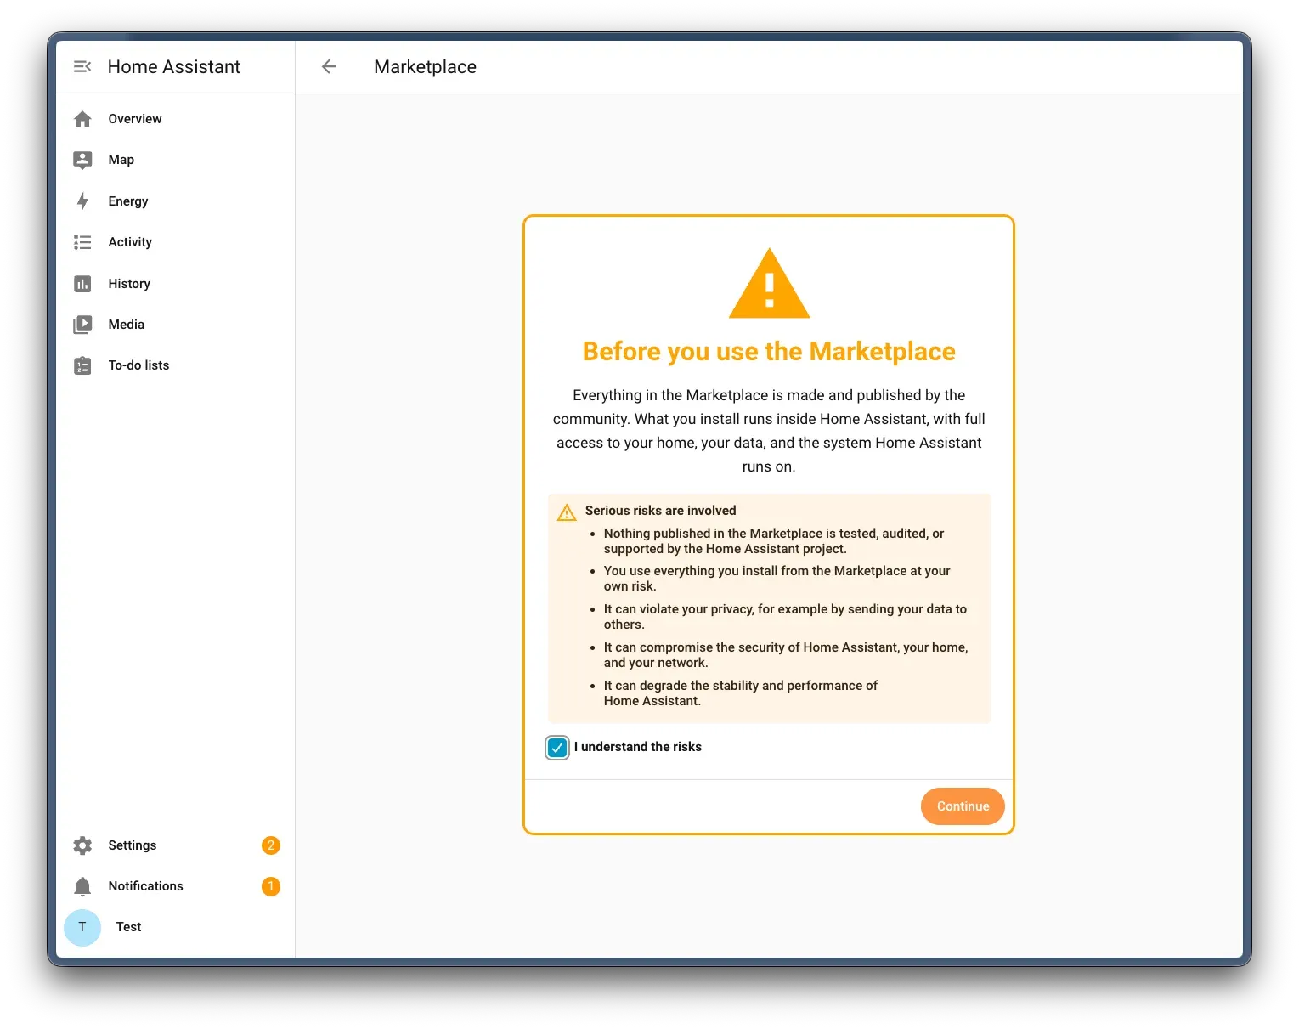This screenshot has height=1029, width=1299.
Task: Click 'Serious risks are involved' text
Action: 661,511
